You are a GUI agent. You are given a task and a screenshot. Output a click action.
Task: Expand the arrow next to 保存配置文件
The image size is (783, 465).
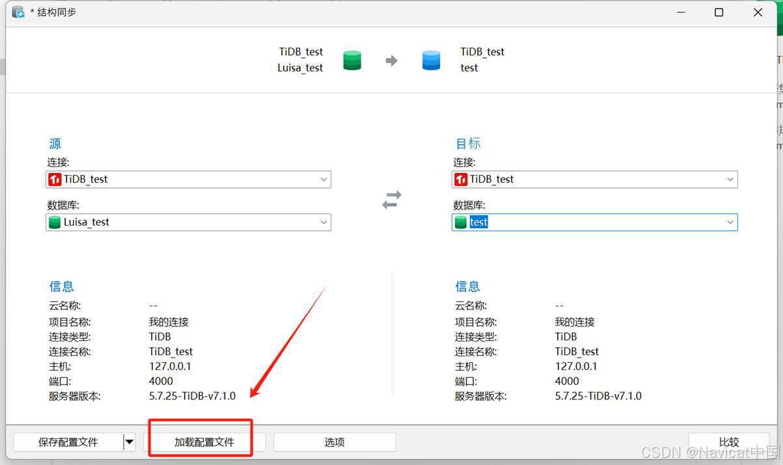click(x=129, y=442)
